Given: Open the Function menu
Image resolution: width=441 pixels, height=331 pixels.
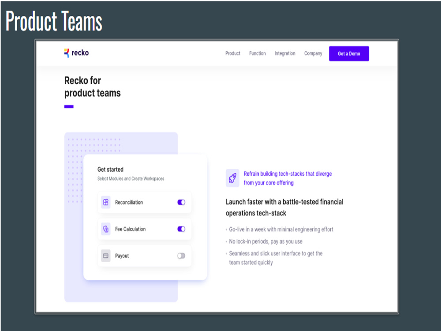Looking at the screenshot, I should coord(258,53).
